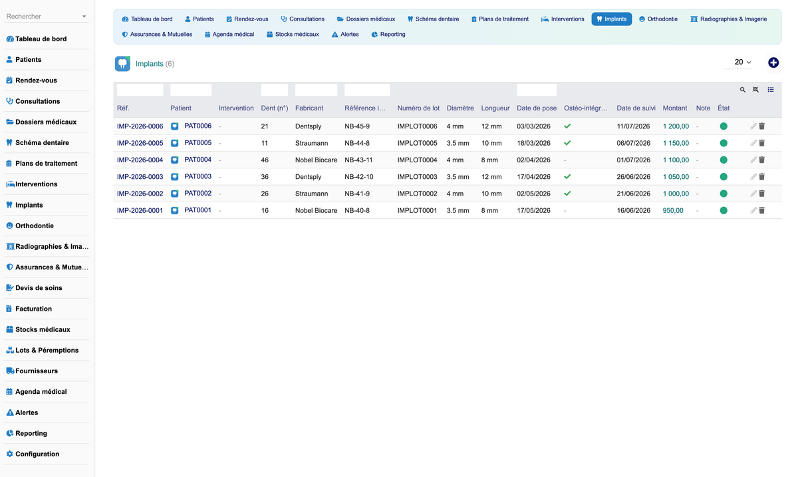Click osteo-integration checkmark for IMP-2026-0005
The width and height of the screenshot is (798, 477).
tap(567, 143)
